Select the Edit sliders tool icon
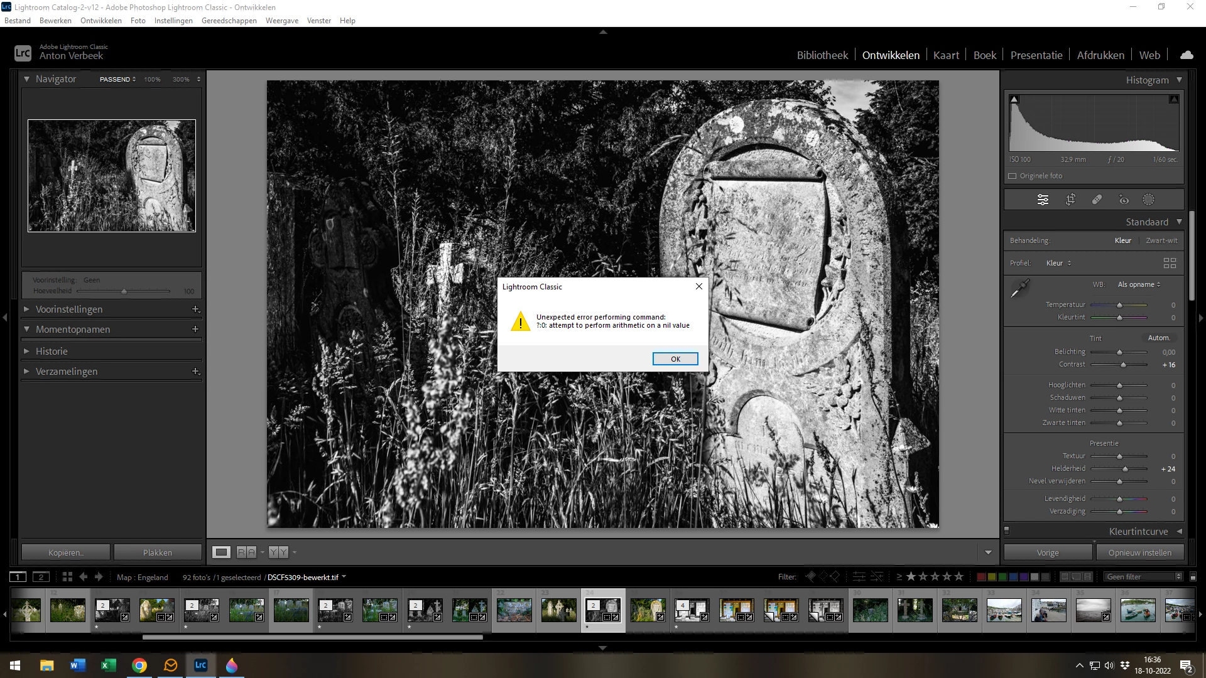Screen dimensions: 1206x678 coord(1043,200)
